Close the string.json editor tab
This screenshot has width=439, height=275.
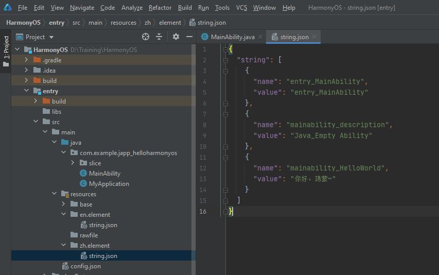tap(314, 37)
